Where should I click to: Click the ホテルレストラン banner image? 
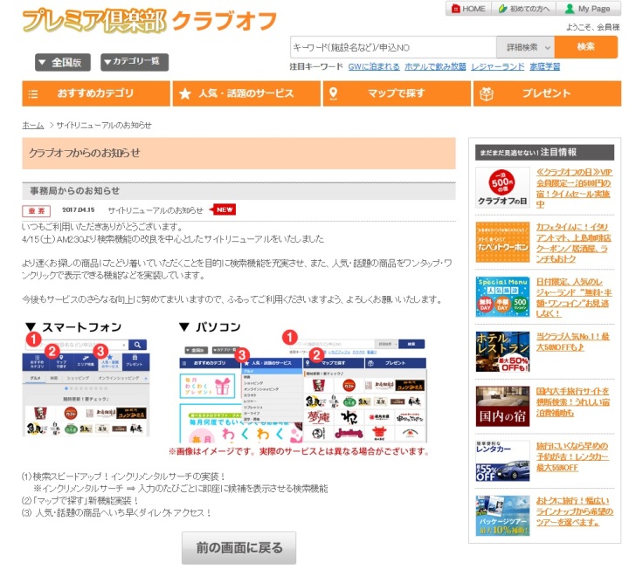[x=502, y=351]
